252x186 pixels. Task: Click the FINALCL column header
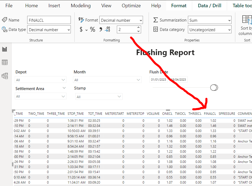pyautogui.click(x=210, y=114)
